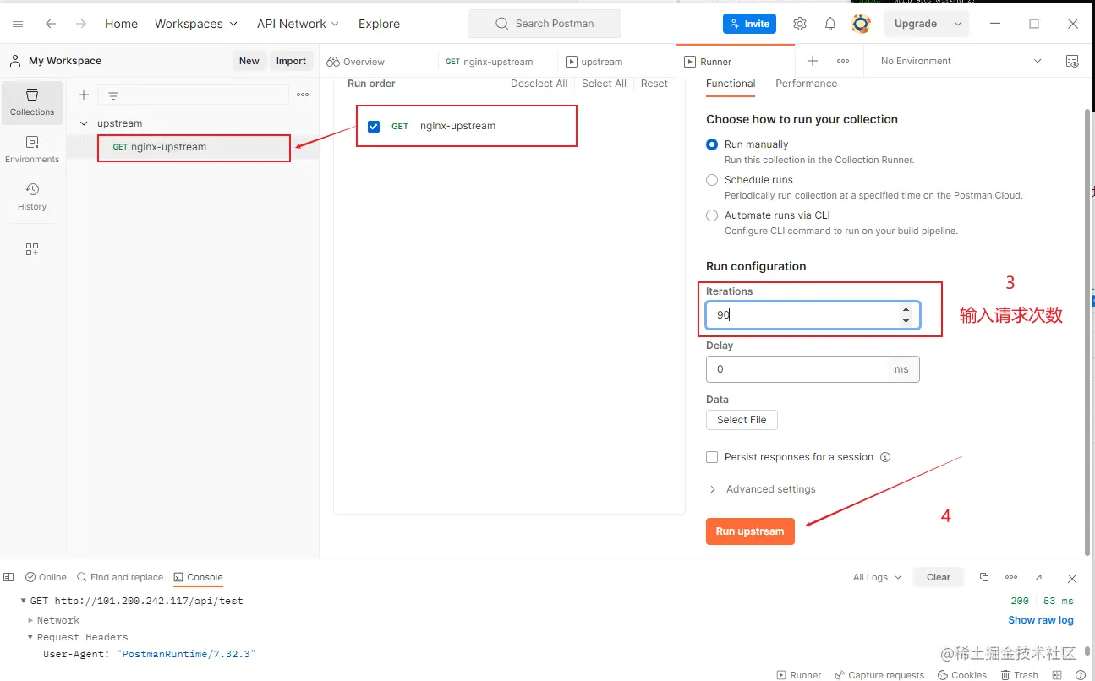This screenshot has width=1095, height=681.
Task: Switch to the Performance tab
Action: coord(807,84)
